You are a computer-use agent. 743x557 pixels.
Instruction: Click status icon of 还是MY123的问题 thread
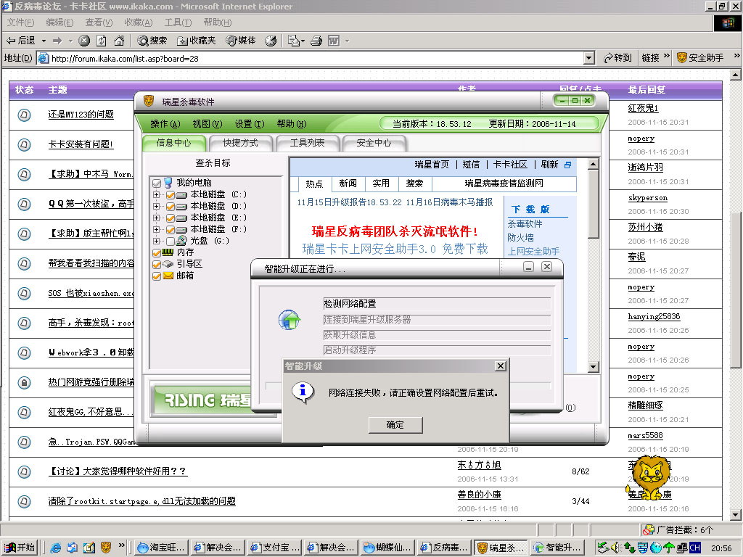click(x=24, y=115)
